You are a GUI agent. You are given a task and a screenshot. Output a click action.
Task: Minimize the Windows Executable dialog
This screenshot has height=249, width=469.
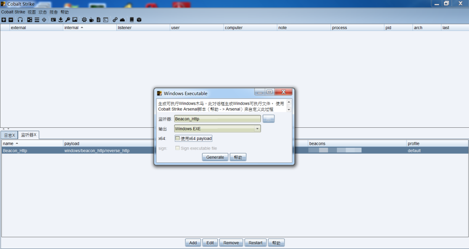click(x=260, y=92)
